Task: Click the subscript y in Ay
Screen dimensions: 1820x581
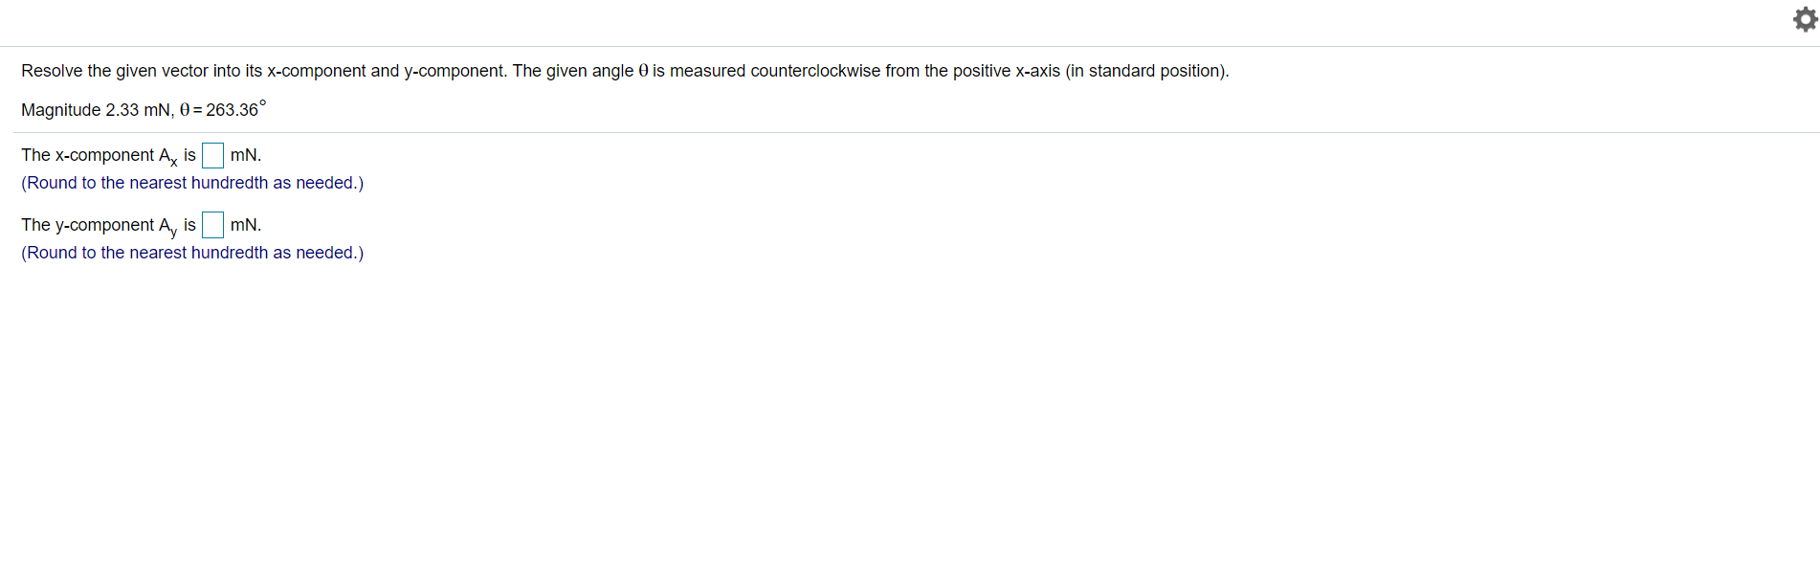Action: click(172, 231)
